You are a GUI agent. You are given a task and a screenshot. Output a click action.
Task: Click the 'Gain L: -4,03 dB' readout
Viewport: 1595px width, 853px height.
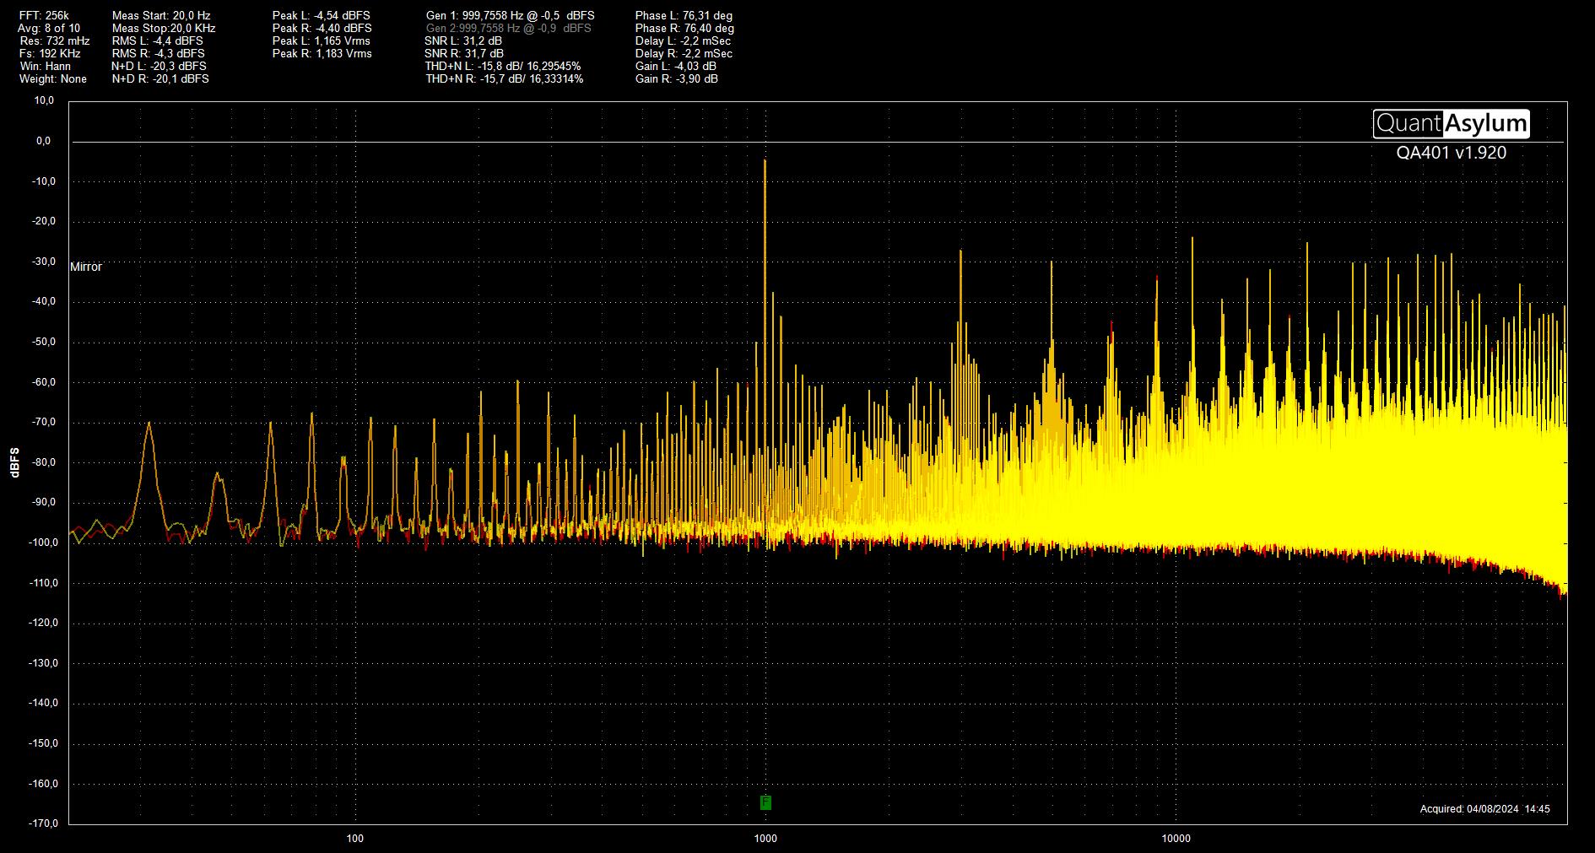coord(676,66)
